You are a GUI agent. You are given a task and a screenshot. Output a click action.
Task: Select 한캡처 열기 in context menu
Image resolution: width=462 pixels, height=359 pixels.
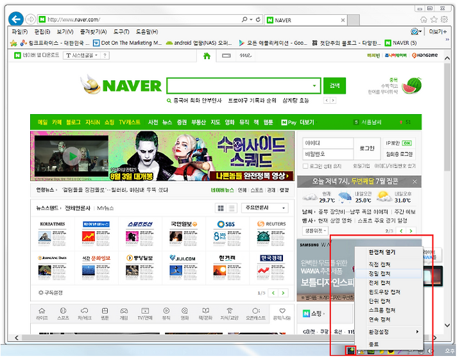click(389, 252)
